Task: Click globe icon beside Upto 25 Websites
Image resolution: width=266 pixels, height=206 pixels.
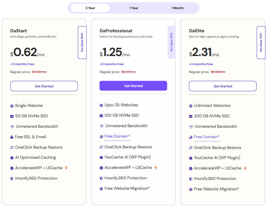Action: [101, 105]
